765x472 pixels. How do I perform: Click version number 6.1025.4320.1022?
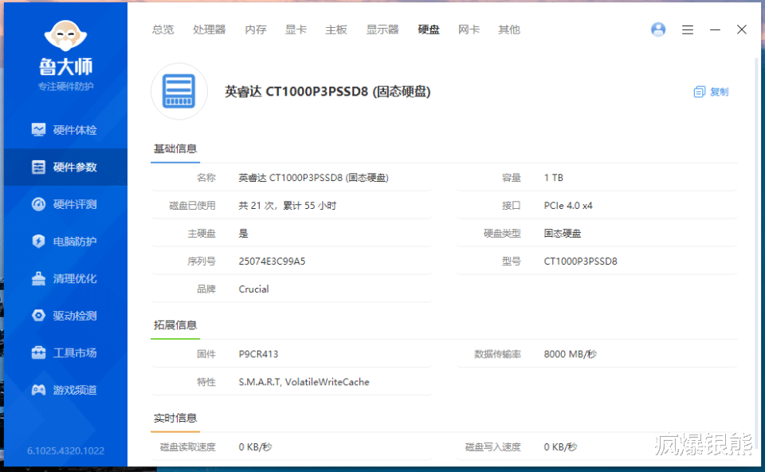pos(65,450)
